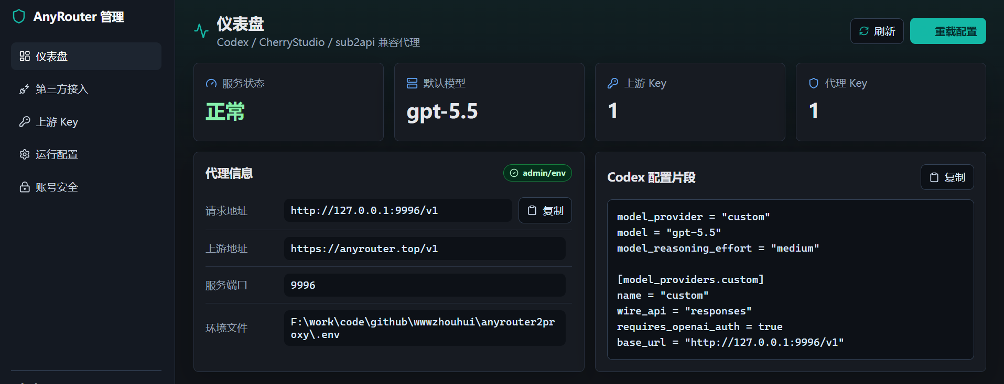Click the Codex 配置片段 panel heading
Screen dimensions: 1004x384
pyautogui.click(x=651, y=177)
